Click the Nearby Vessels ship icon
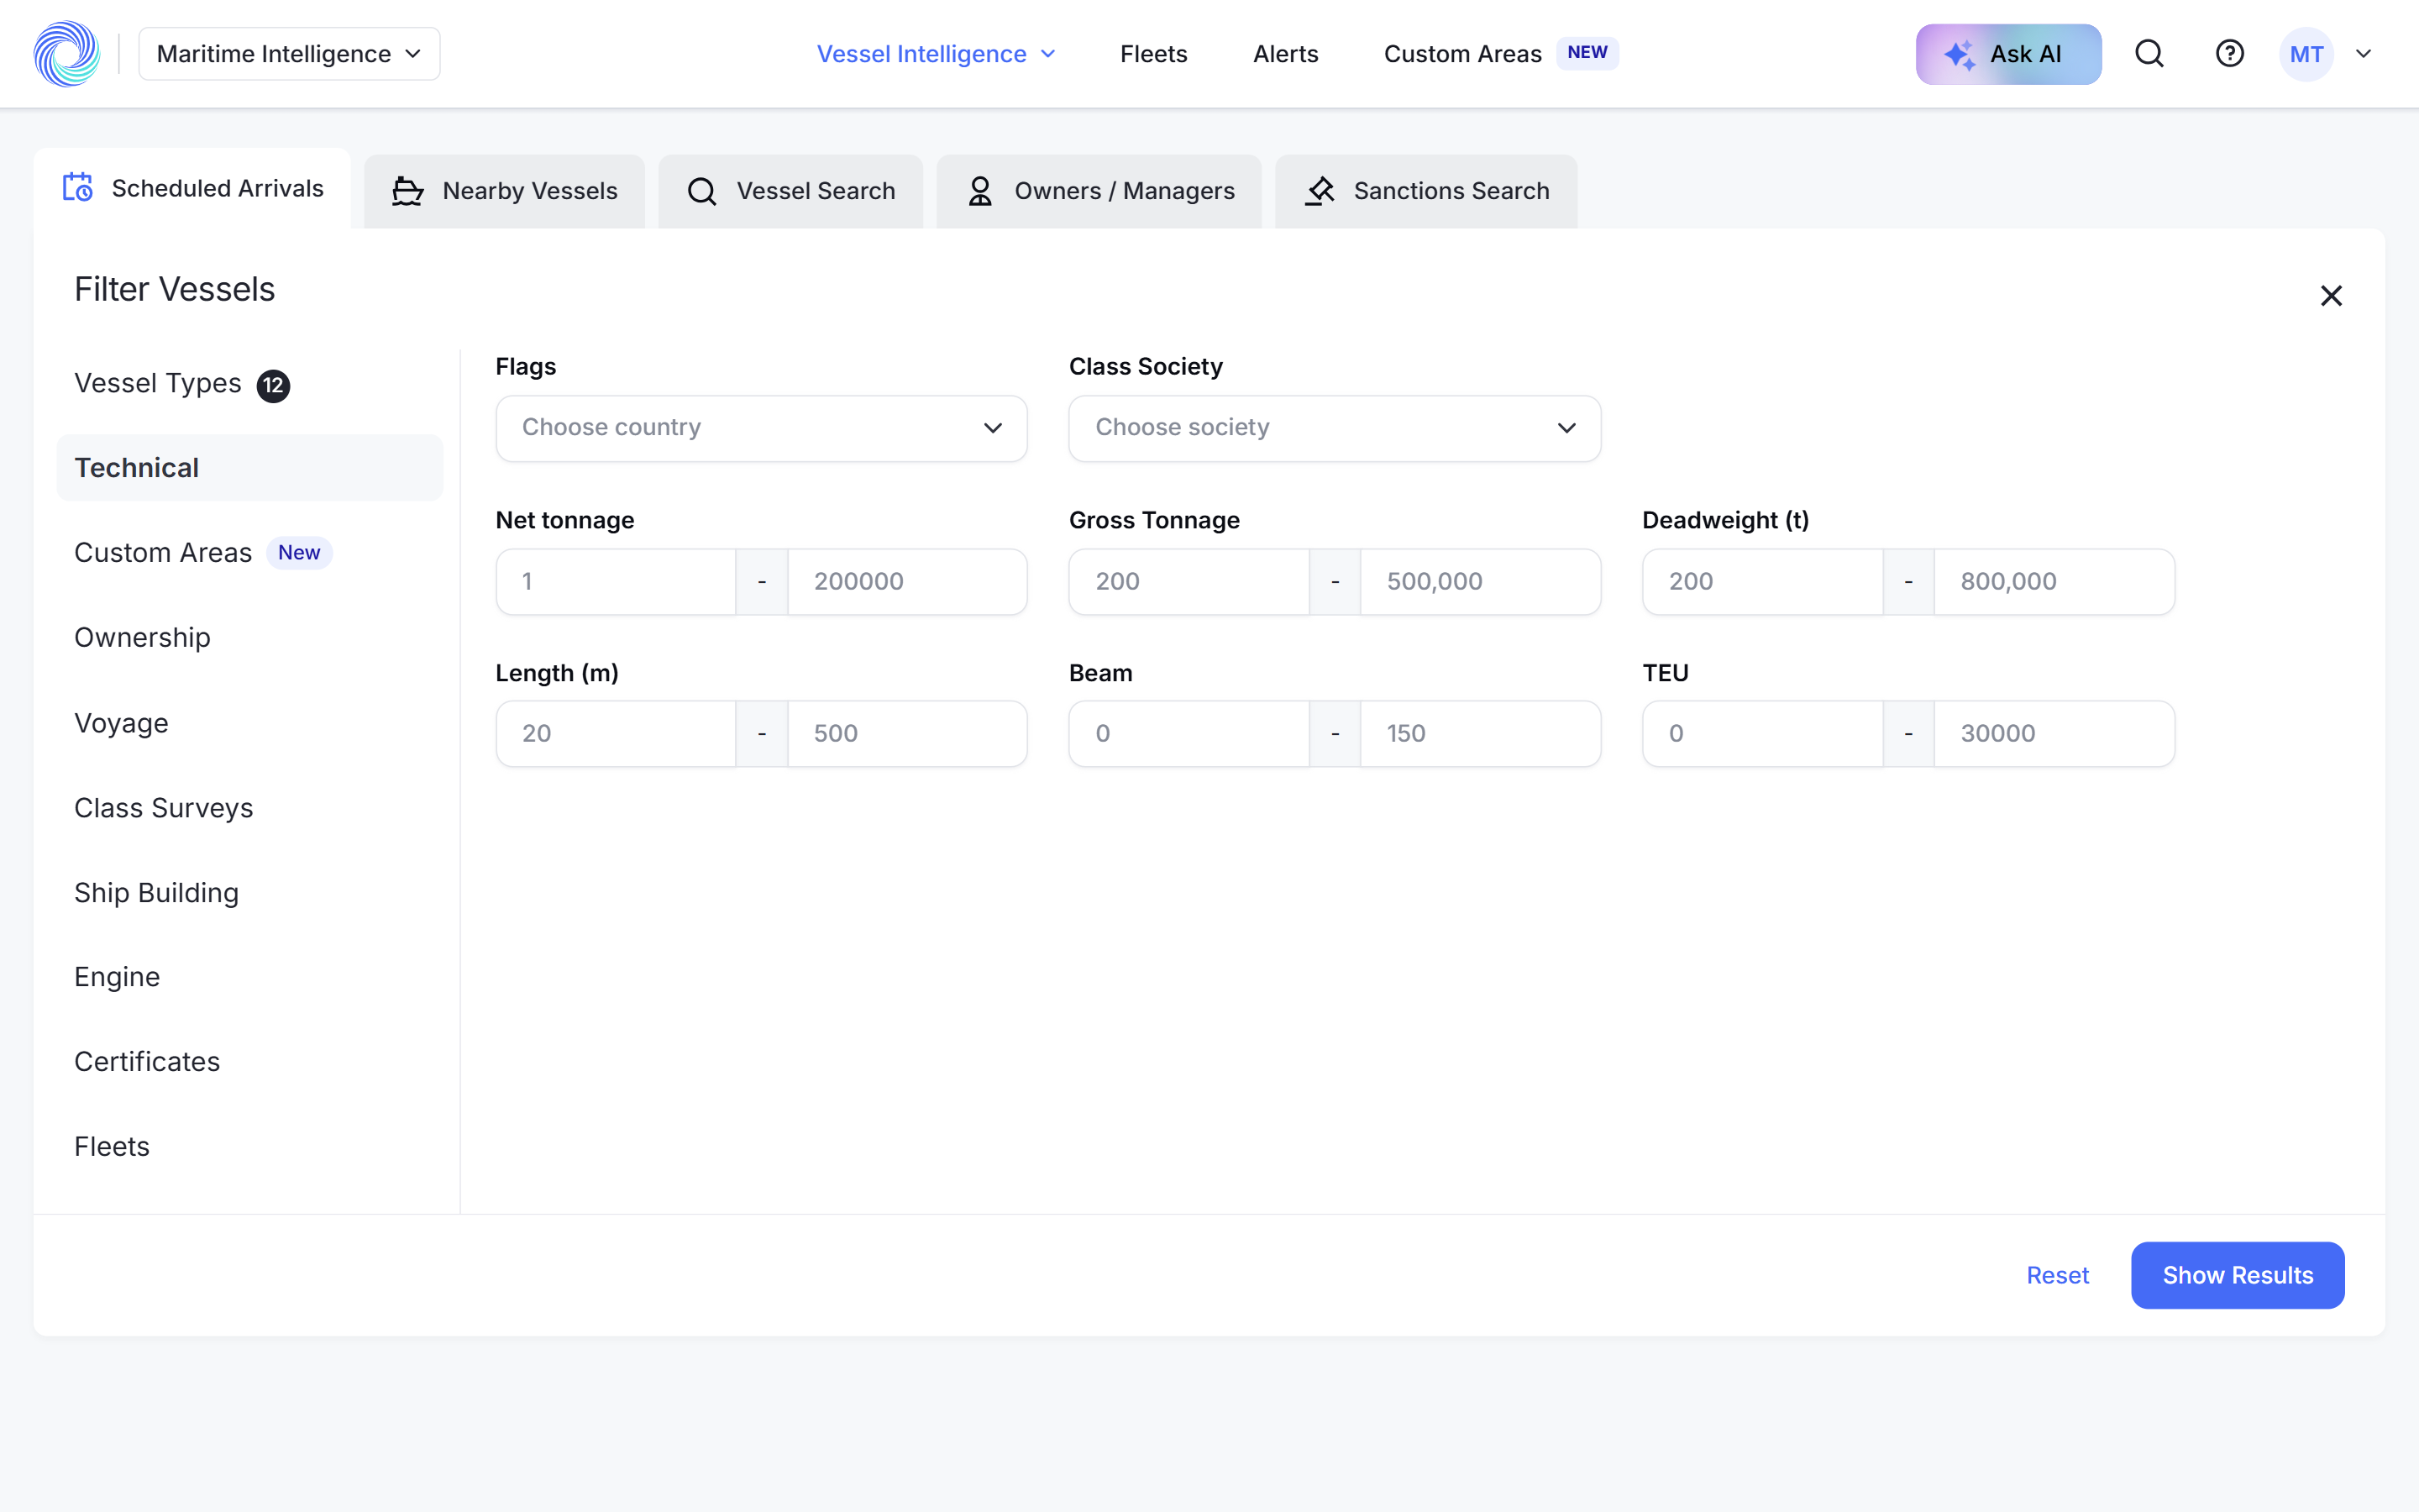 point(407,191)
